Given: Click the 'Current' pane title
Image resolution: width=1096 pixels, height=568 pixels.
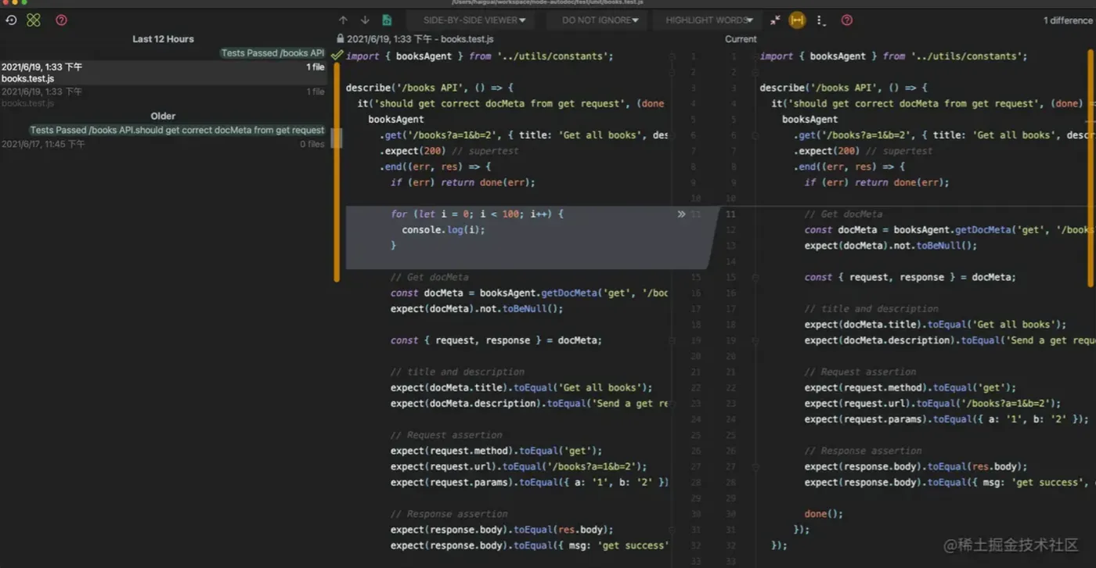Looking at the screenshot, I should pyautogui.click(x=741, y=38).
